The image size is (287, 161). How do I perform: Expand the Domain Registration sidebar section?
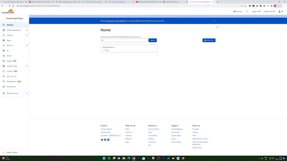point(27,30)
